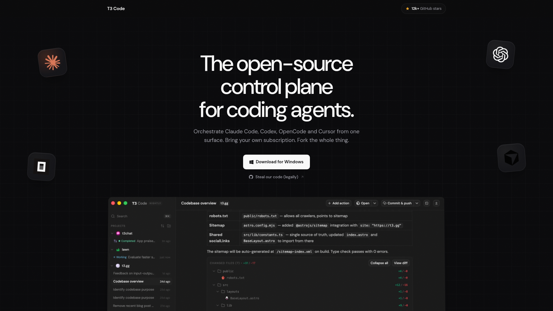553x311 pixels.
Task: Open the T3 Code home logo
Action: (x=116, y=9)
